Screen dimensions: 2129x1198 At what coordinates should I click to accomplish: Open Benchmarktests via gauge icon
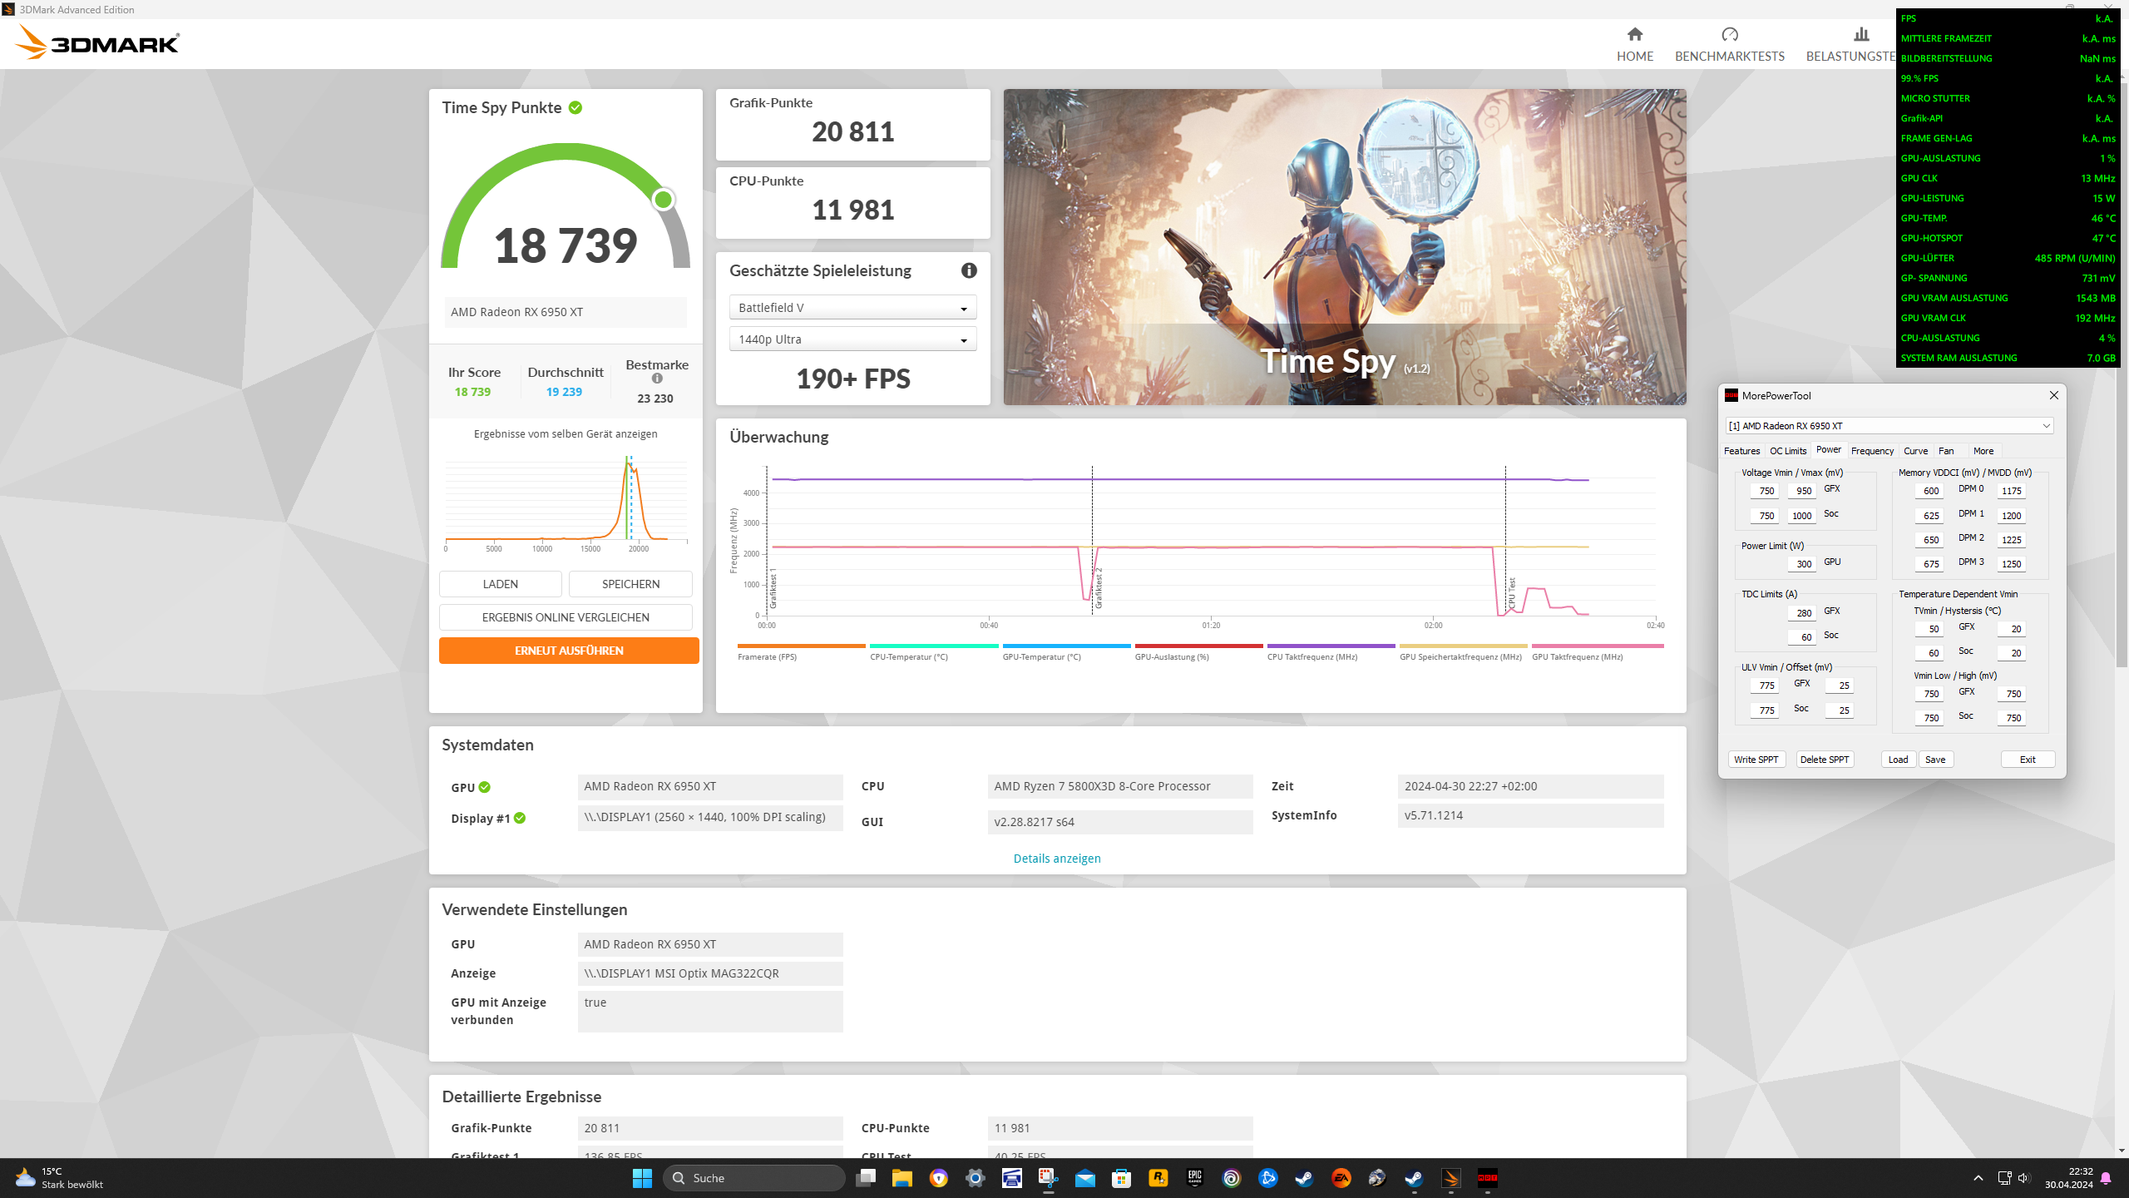pos(1729,35)
